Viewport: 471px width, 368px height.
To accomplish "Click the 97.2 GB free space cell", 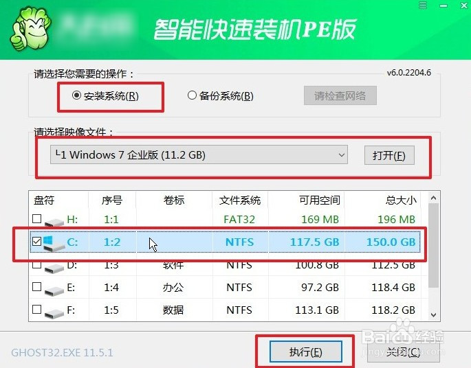I will point(320,287).
